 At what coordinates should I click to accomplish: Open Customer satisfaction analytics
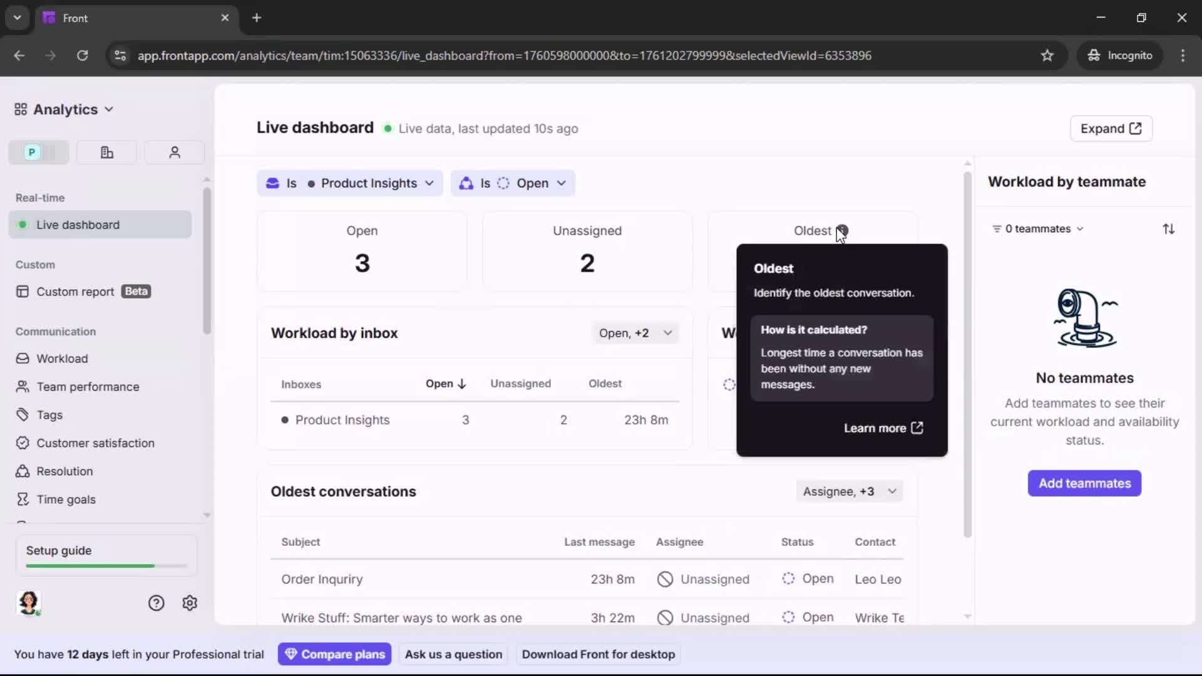click(94, 443)
